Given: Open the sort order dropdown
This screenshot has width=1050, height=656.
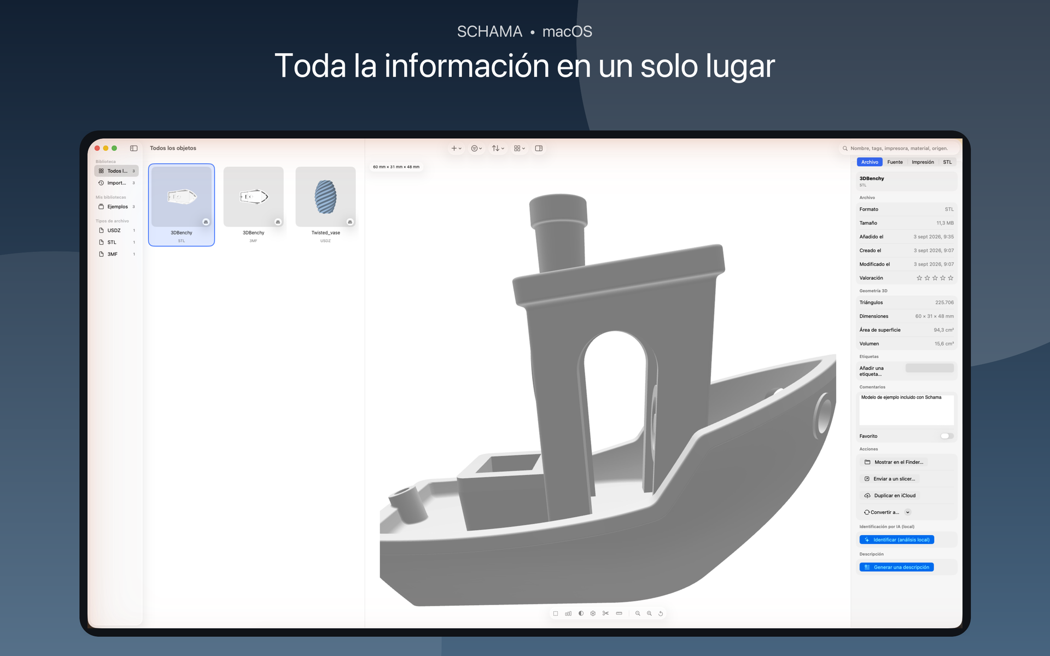Looking at the screenshot, I should click(x=498, y=148).
